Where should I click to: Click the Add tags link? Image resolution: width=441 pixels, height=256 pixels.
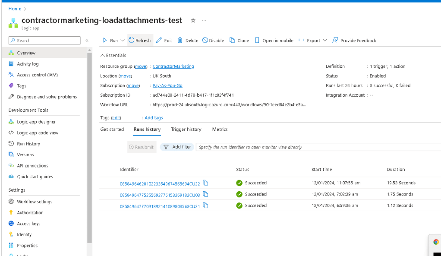point(154,117)
